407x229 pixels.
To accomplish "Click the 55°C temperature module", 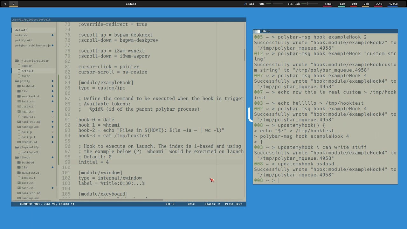I will tap(379, 4).
